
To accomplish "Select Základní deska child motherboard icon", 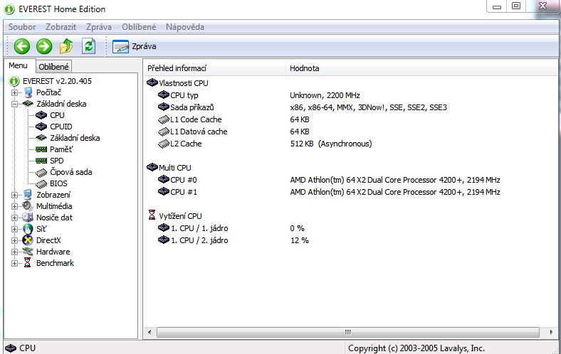I will [x=41, y=138].
